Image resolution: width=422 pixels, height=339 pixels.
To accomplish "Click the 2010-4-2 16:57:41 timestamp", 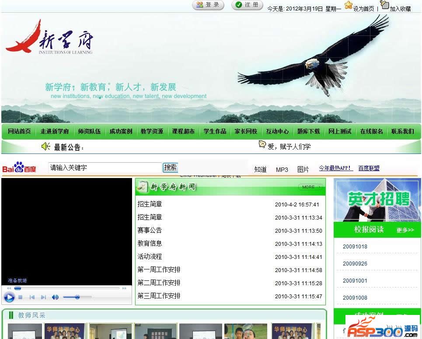I will 297,205.
